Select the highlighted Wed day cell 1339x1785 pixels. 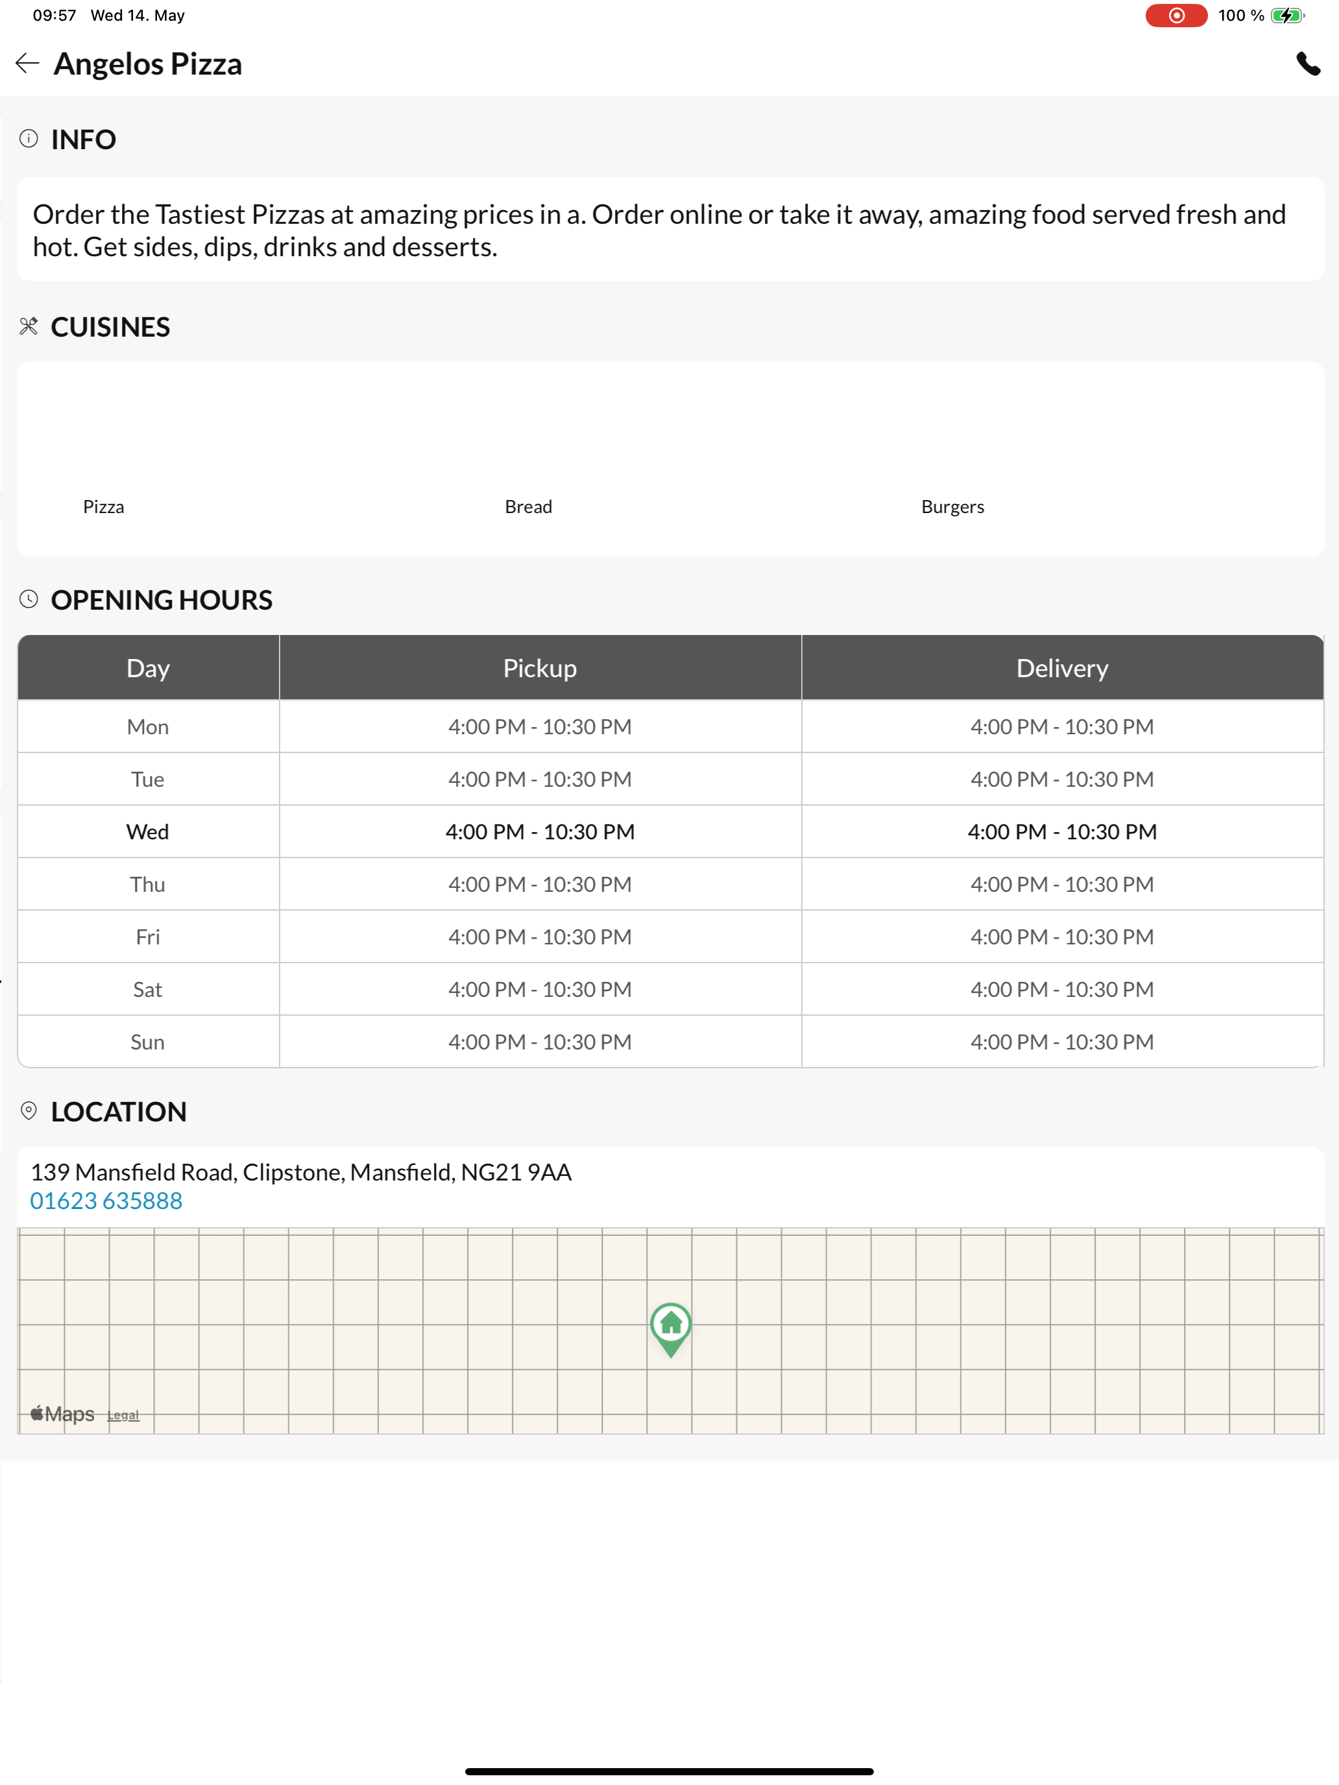click(149, 831)
